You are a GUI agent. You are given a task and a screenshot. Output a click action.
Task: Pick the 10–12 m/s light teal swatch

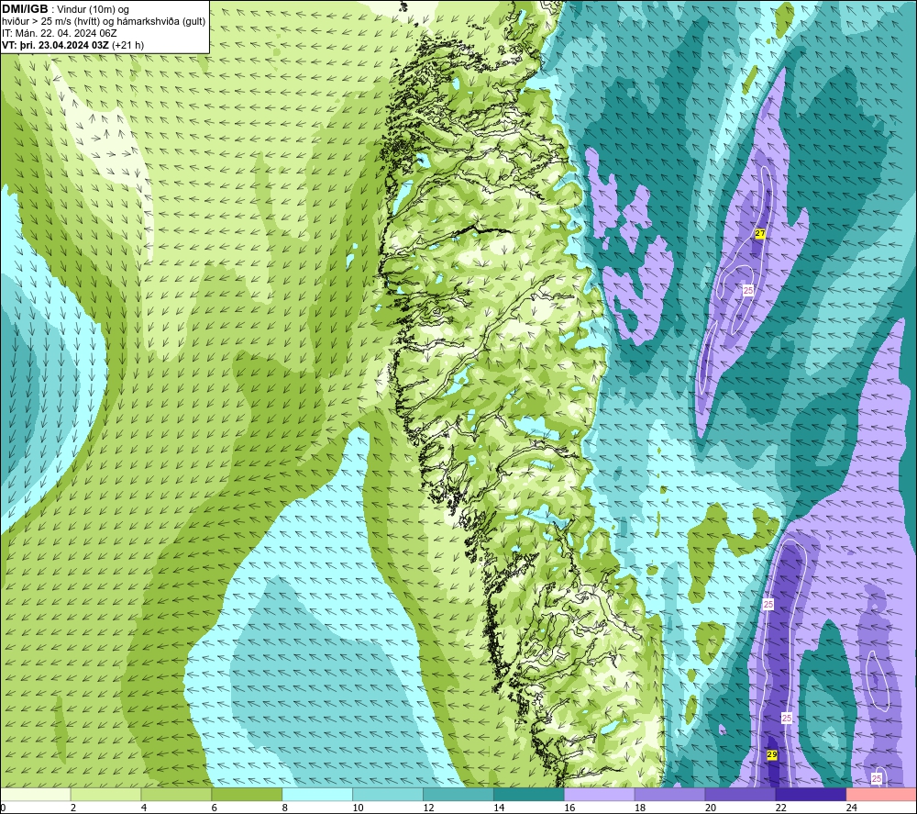388,794
